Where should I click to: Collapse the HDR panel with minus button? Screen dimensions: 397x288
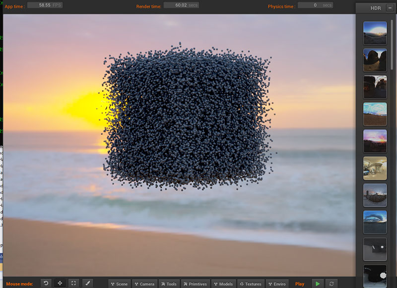pos(390,8)
